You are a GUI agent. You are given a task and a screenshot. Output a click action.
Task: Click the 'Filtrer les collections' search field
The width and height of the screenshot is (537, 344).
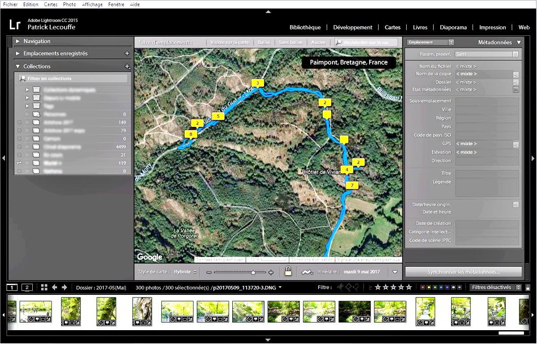pos(74,79)
